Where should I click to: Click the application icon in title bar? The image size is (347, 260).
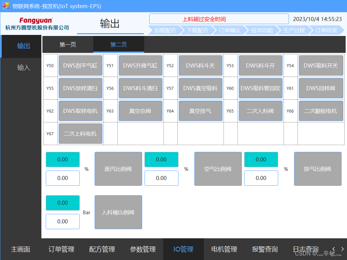tap(6, 6)
